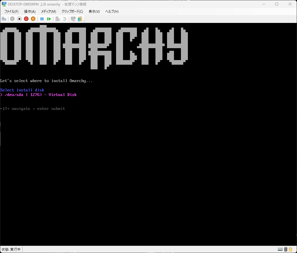Viewport: 297px width, 253px height.
Task: Turn off the VM with the stop icon
Action: pos(19,19)
